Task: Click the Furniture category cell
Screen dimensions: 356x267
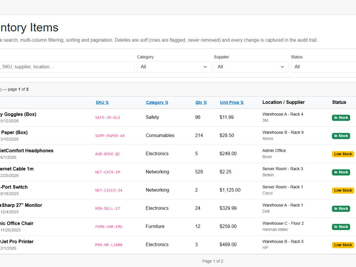Action: pos(155,226)
